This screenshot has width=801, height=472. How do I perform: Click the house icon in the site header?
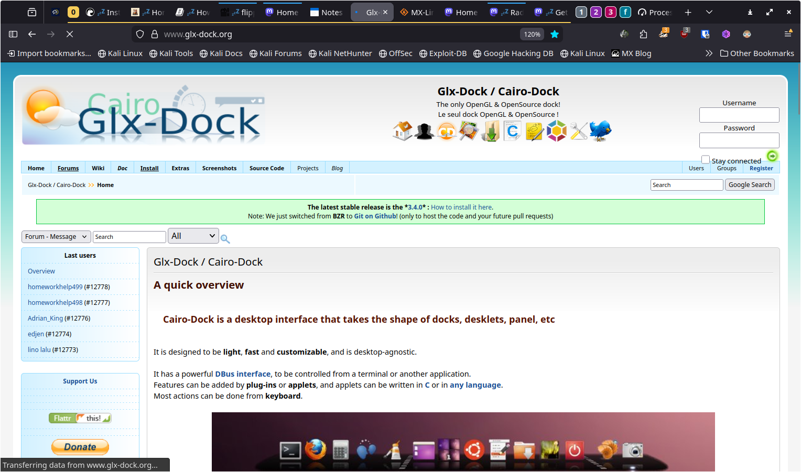coord(403,131)
